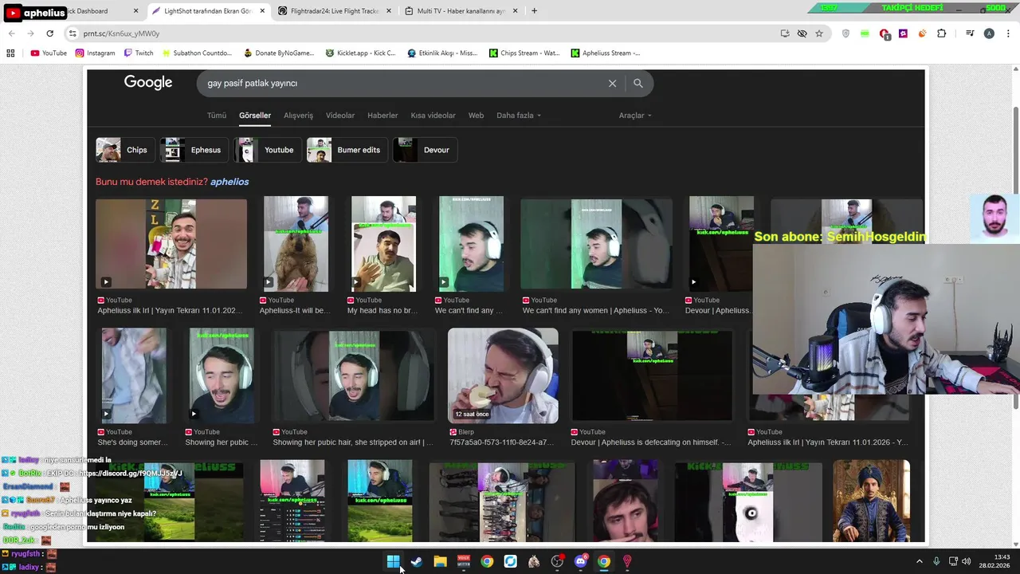The width and height of the screenshot is (1020, 574).
Task: Open the Windows Start menu
Action: (x=393, y=561)
